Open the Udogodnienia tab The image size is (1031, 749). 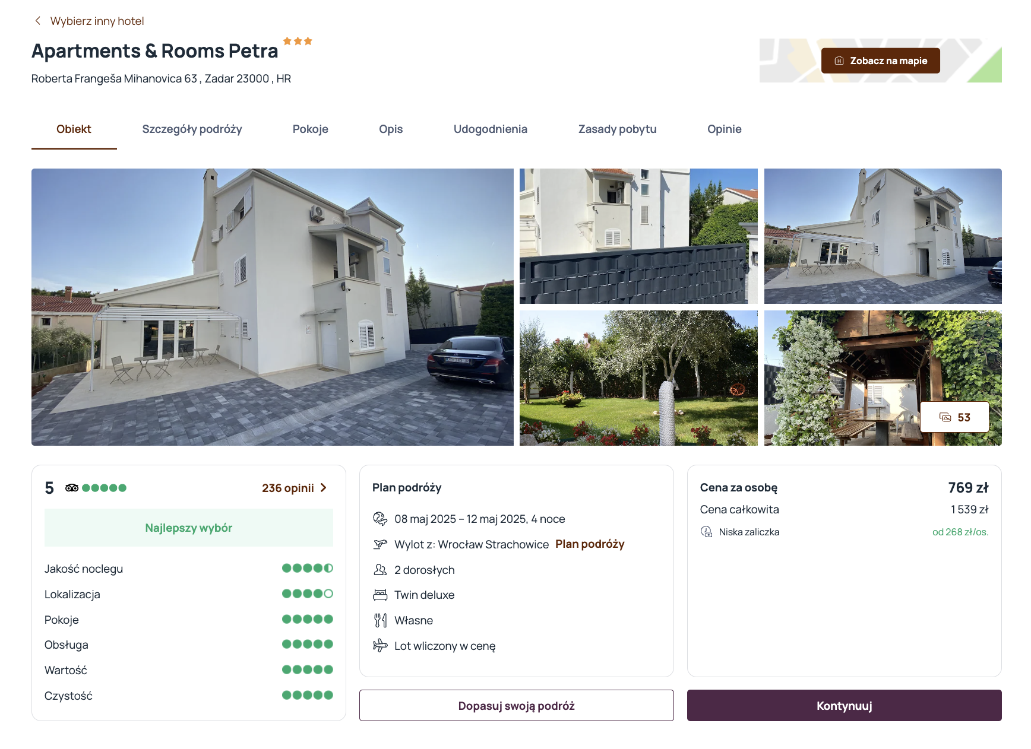(x=491, y=129)
